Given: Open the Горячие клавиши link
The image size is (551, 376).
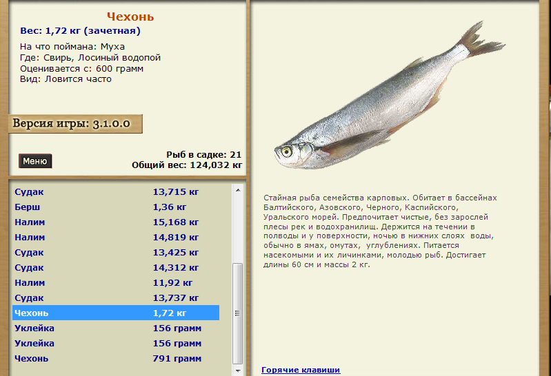Looking at the screenshot, I should pyautogui.click(x=301, y=370).
